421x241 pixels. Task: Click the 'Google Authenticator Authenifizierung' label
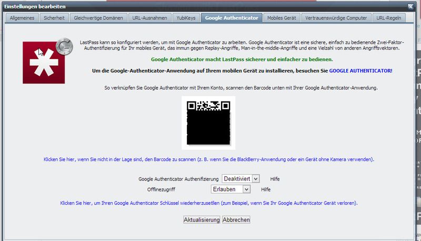[178, 179]
